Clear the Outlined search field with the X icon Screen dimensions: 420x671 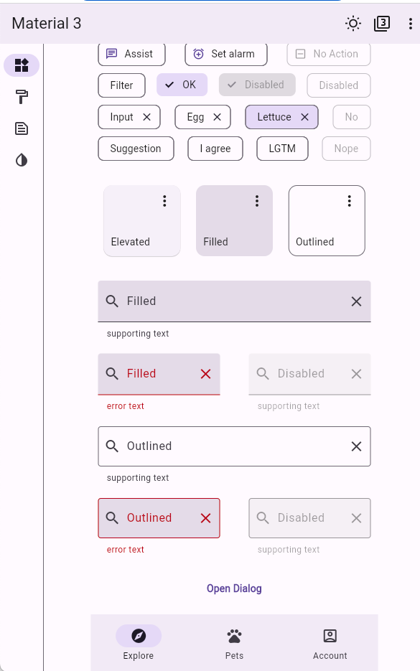(356, 446)
